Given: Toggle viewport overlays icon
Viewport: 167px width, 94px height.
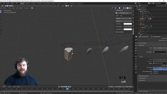Looking at the screenshot, I should pyautogui.click(x=120, y=8).
